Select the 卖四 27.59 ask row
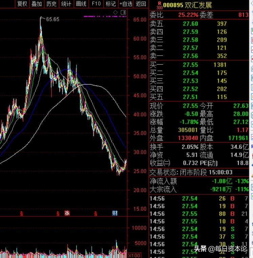Image resolution: width=253 pixels, height=258 pixels. pos(199,32)
